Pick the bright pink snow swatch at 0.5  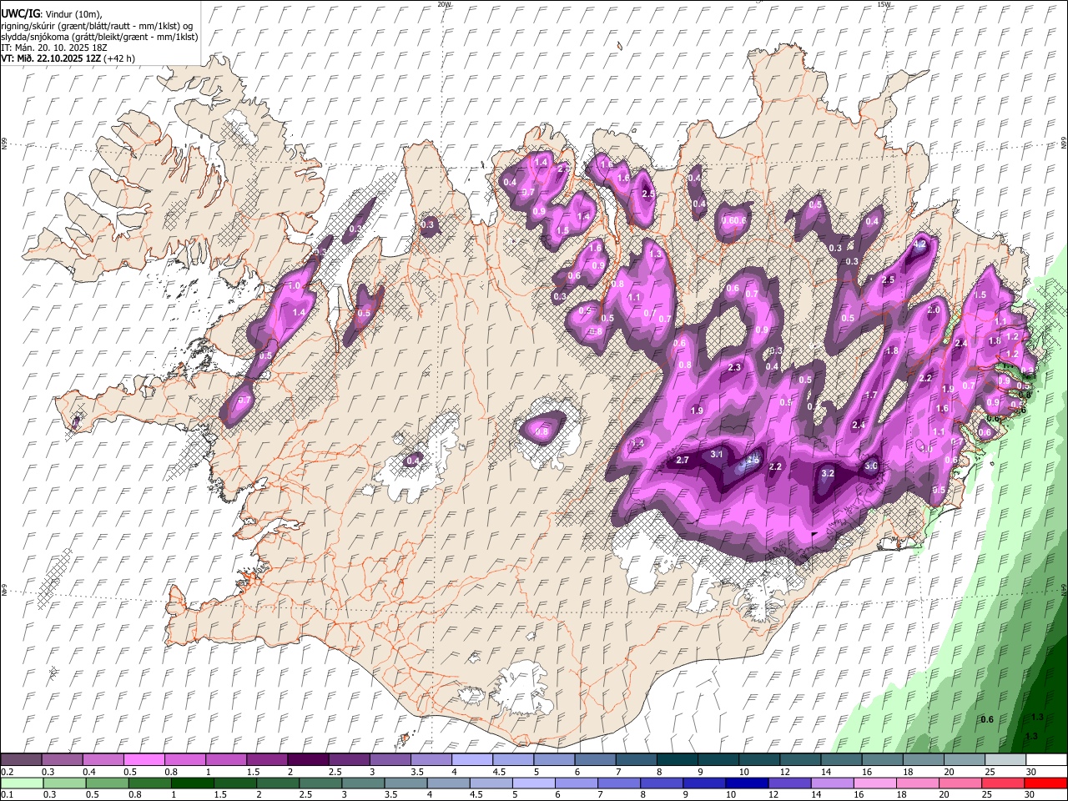click(144, 759)
